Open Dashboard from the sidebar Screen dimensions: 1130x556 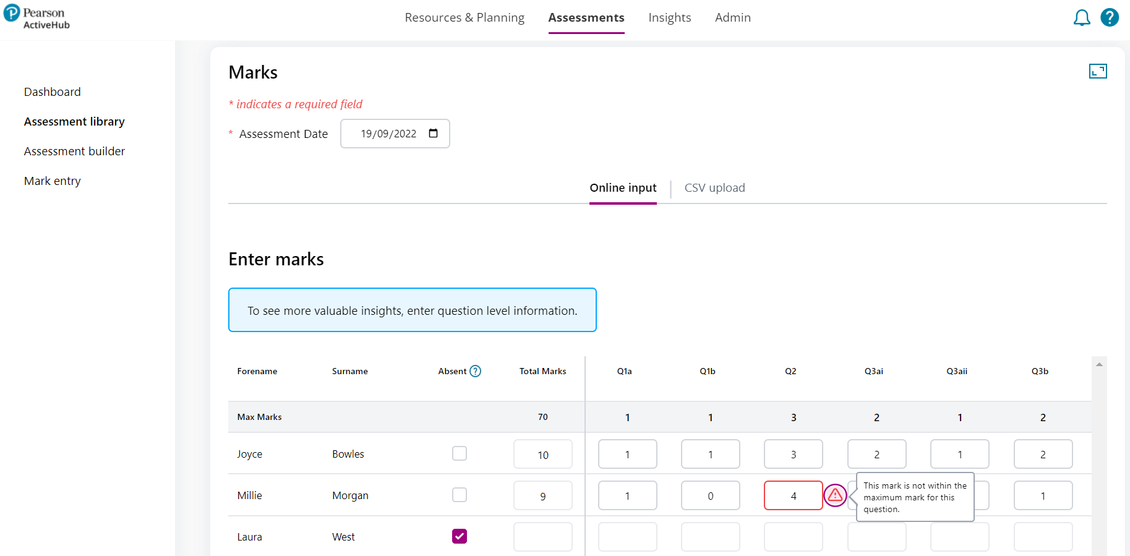point(53,92)
